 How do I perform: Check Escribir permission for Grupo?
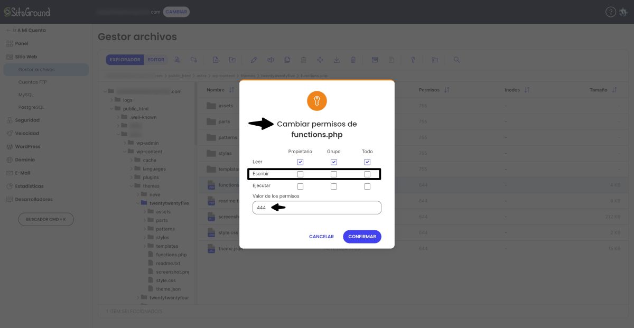point(333,174)
